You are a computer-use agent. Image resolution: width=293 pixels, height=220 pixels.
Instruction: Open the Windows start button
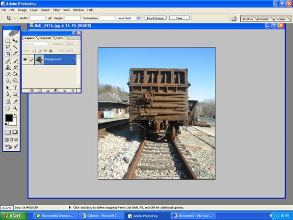(13, 216)
